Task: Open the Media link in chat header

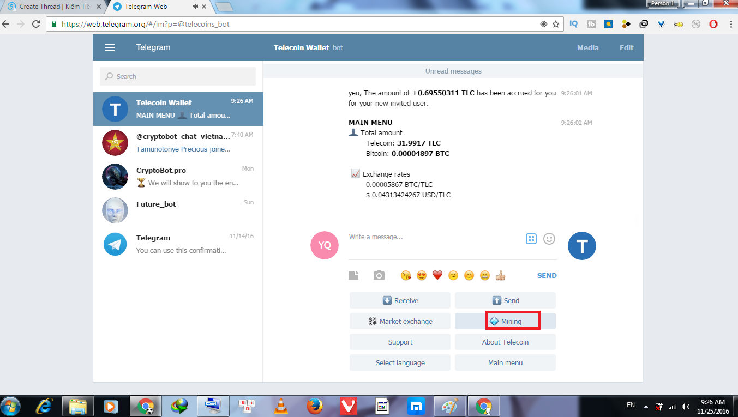Action: click(x=588, y=47)
